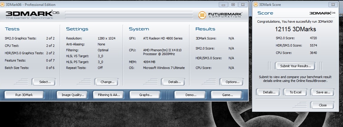Click Batch Size Tests 0 of 6 value
Screen dimensions: 343x127
[x=50, y=68]
